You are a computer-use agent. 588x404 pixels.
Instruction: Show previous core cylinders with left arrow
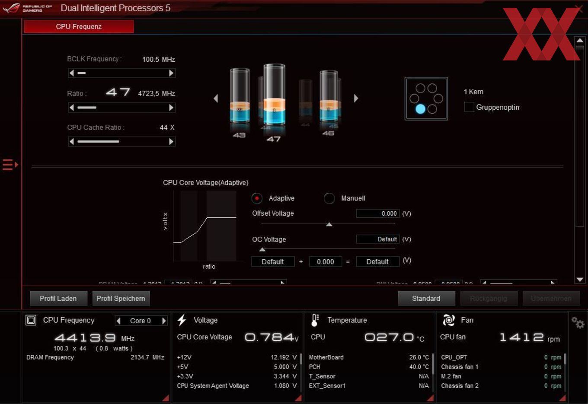click(216, 98)
